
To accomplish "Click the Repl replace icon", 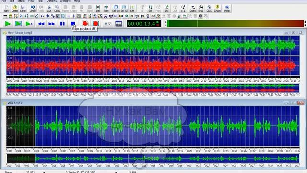I will click(90, 8).
